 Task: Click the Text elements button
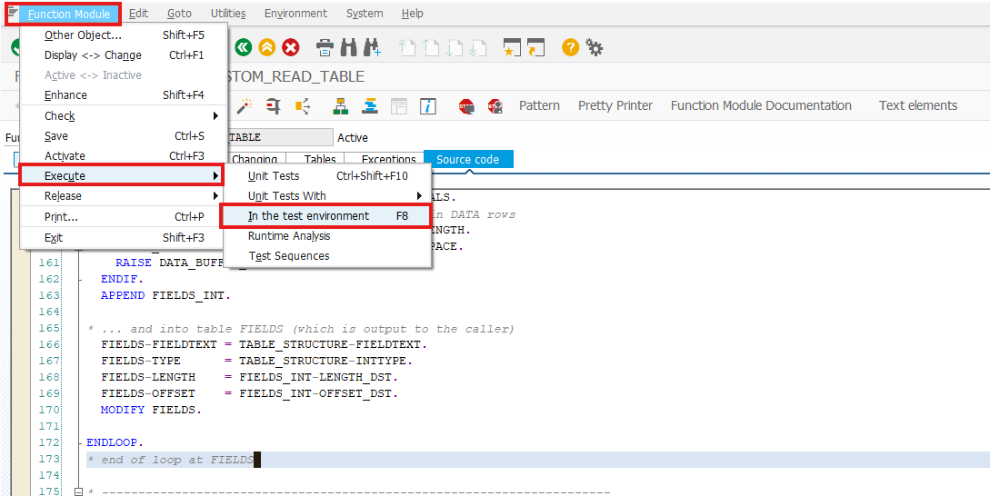pyautogui.click(x=918, y=106)
